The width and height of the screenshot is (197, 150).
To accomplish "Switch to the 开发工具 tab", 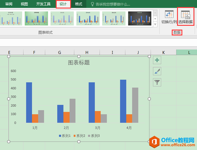I will click(x=43, y=4).
